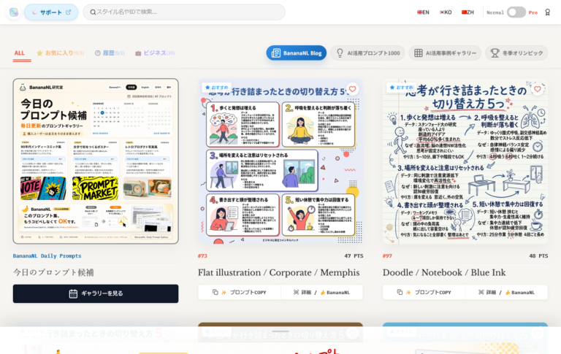This screenshot has width=561, height=354.
Task: Open 詳細 details for Doodle Notebook card
Action: click(x=507, y=292)
